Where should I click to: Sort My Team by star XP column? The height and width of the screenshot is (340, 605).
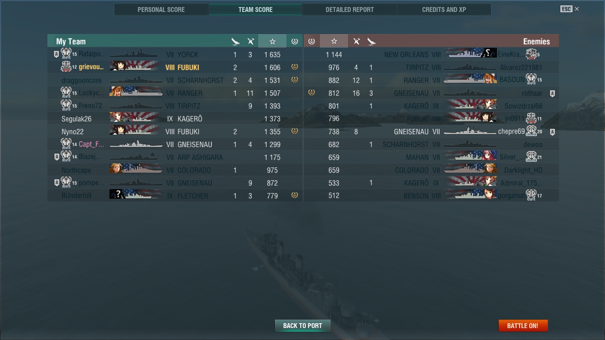tap(272, 41)
